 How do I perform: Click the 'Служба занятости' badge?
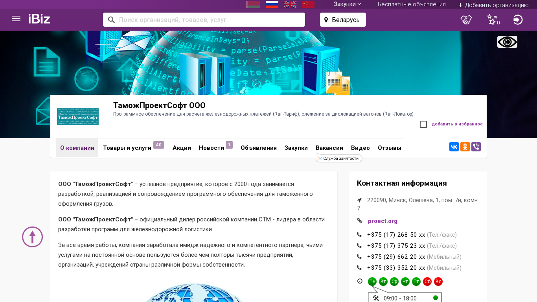pyautogui.click(x=339, y=158)
